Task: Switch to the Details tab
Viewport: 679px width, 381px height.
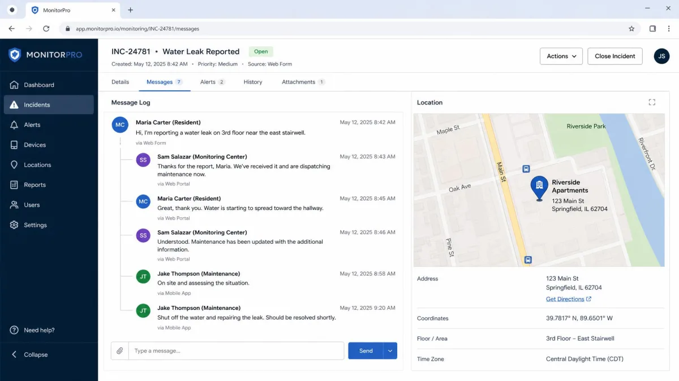Action: point(120,82)
